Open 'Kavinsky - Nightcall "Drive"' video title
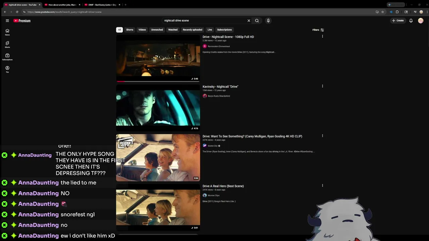This screenshot has width=429, height=241. [x=220, y=87]
